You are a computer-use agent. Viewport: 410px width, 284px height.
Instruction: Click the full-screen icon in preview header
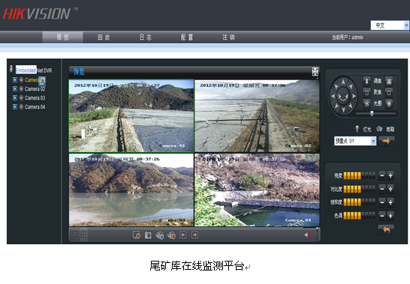(x=315, y=72)
